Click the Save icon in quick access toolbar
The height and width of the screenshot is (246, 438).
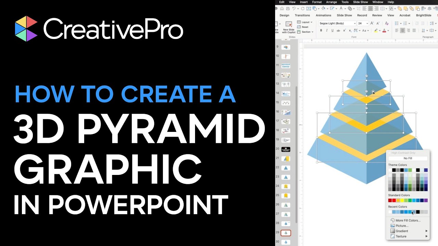pyautogui.click(x=288, y=9)
